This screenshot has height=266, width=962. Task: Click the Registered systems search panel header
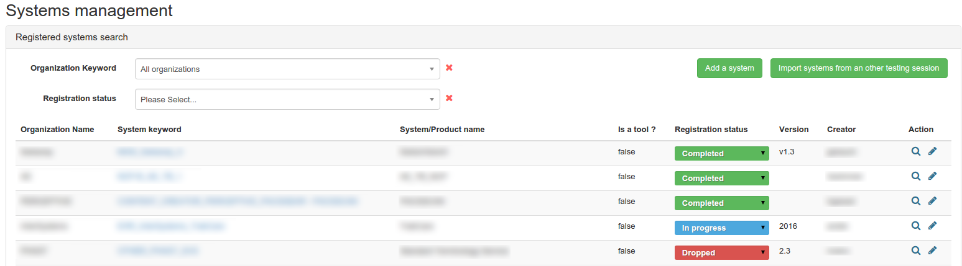72,37
